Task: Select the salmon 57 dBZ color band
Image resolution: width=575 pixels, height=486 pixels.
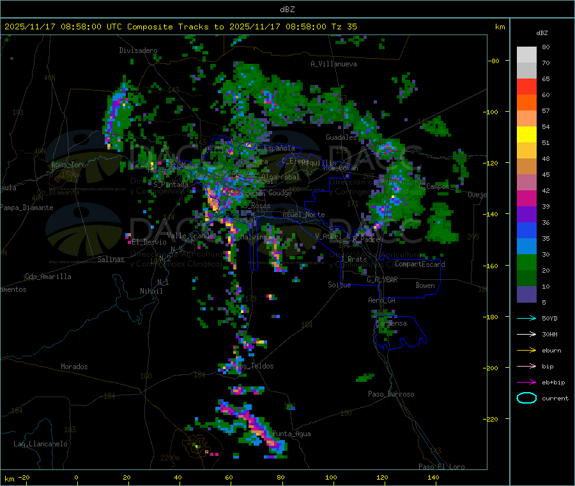Action: (x=526, y=118)
